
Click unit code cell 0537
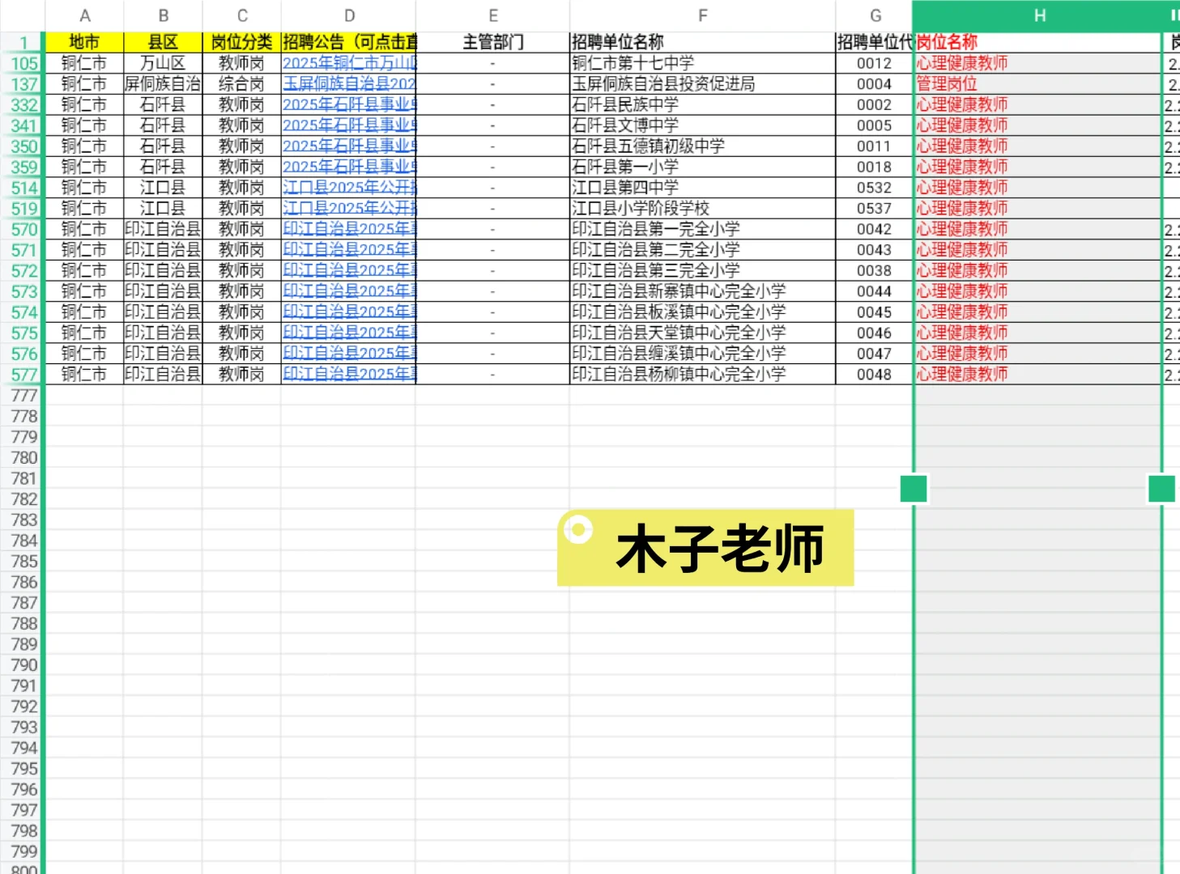[875, 208]
